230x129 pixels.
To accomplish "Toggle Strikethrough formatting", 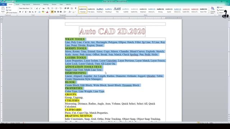I will [30, 12].
